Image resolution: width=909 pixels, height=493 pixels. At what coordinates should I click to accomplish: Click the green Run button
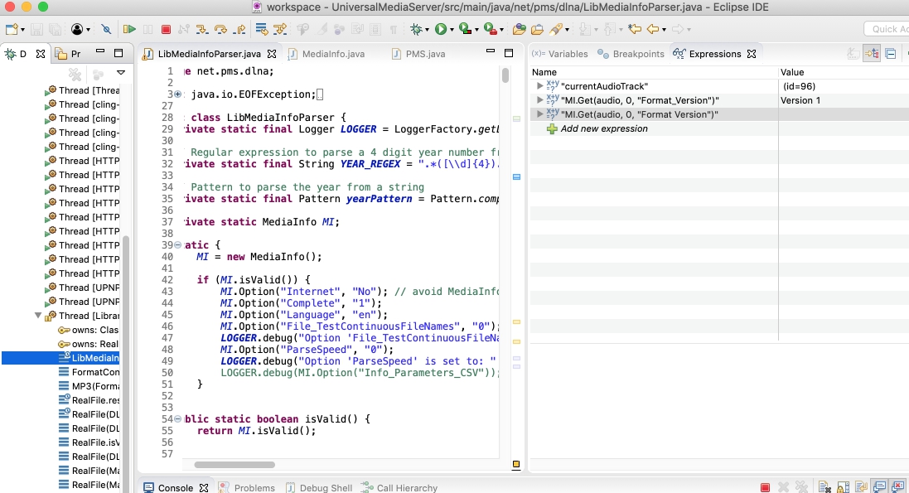(441, 29)
